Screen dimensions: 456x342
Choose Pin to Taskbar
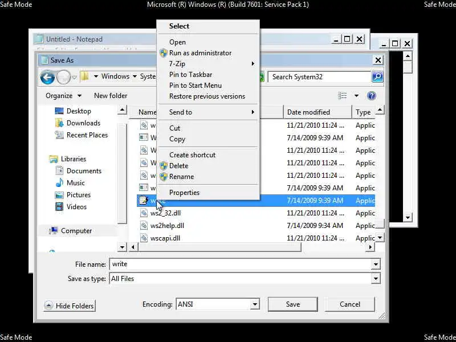(x=208, y=75)
